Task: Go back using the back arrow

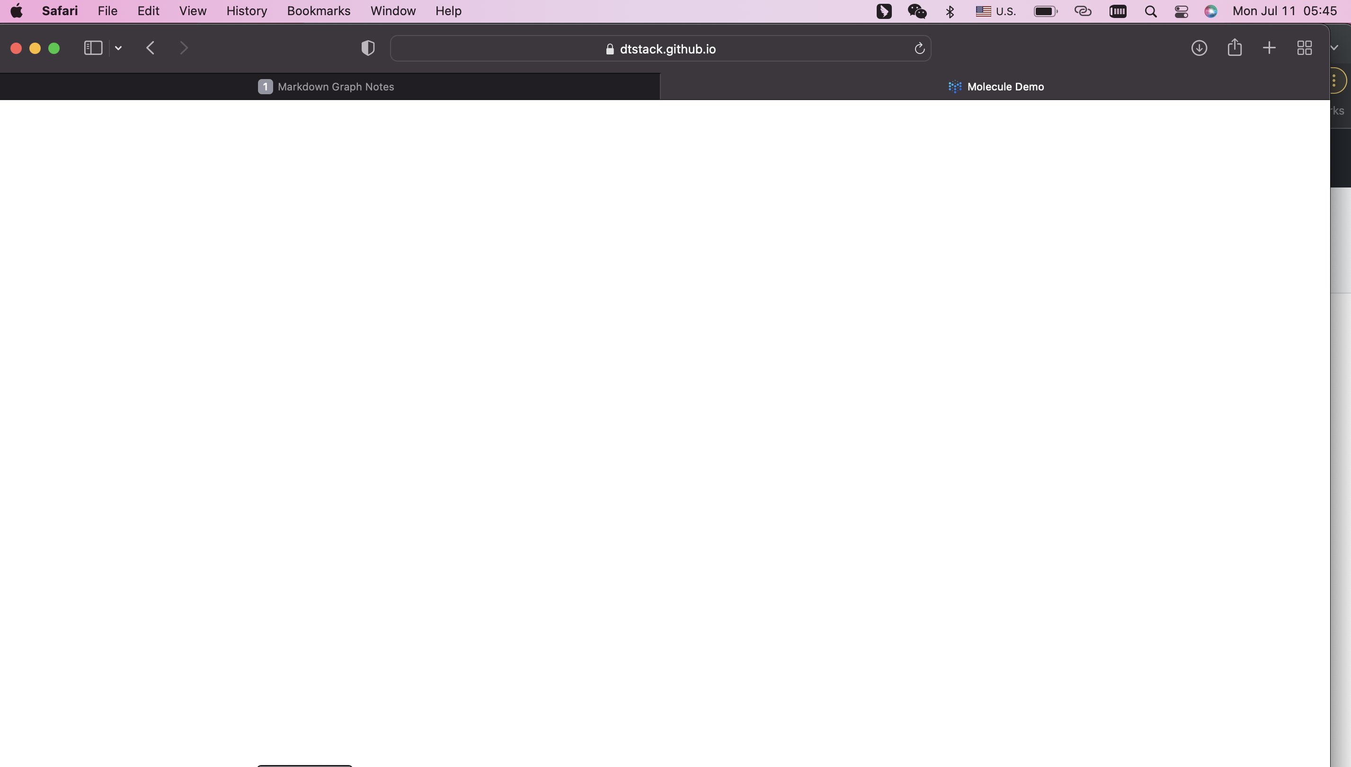Action: [151, 48]
